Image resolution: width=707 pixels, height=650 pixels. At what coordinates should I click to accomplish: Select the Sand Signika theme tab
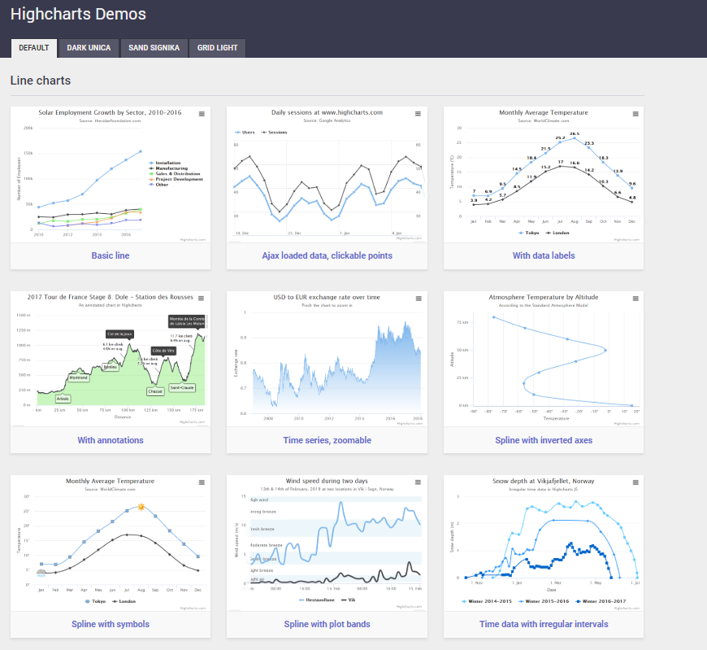pos(154,48)
